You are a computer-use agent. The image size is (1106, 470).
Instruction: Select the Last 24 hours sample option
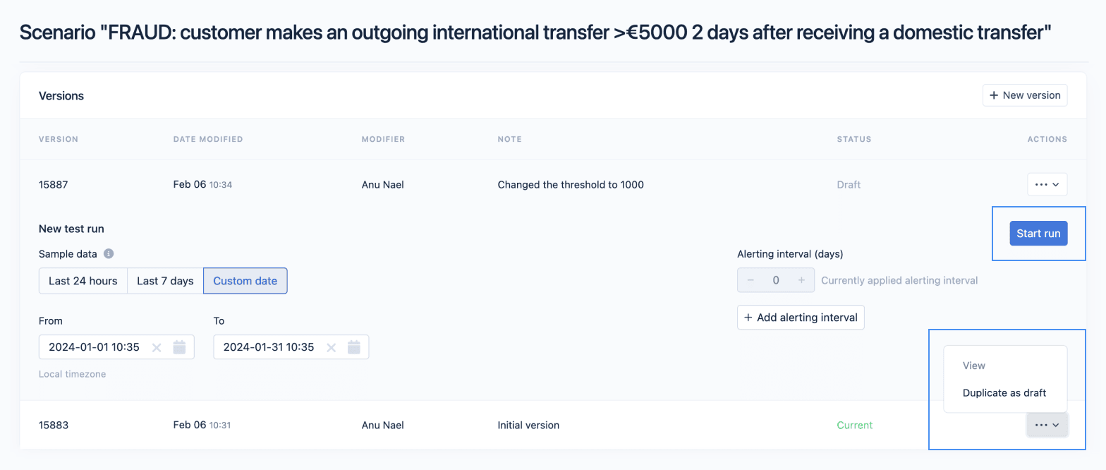(83, 280)
